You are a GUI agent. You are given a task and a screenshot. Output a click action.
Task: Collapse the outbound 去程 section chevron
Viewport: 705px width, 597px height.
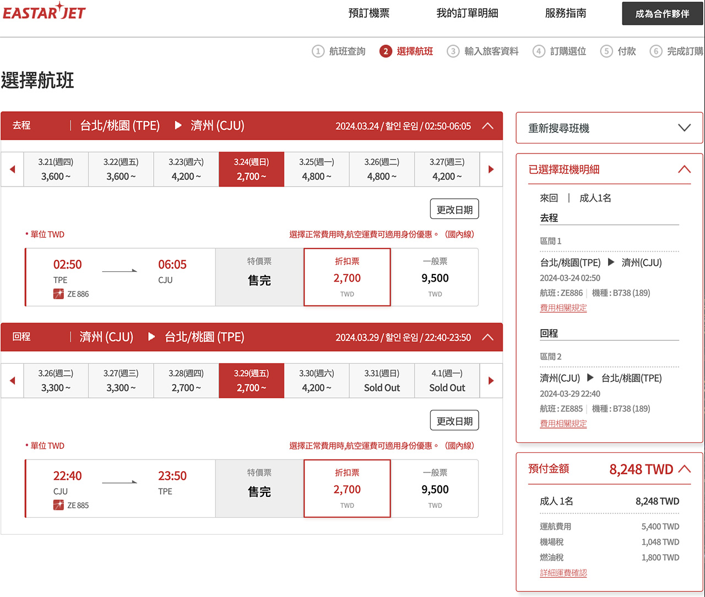487,125
